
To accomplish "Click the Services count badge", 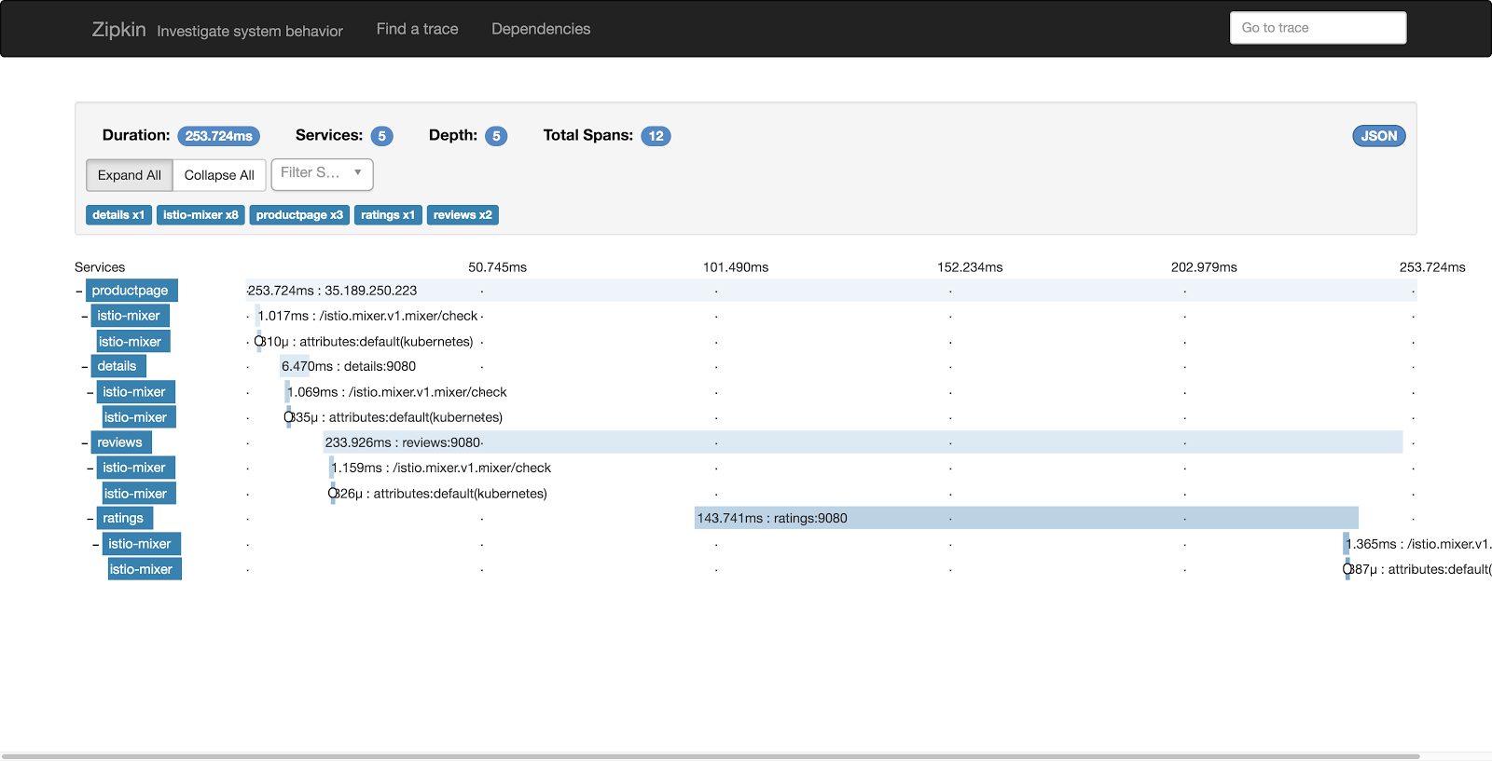I will pyautogui.click(x=381, y=136).
